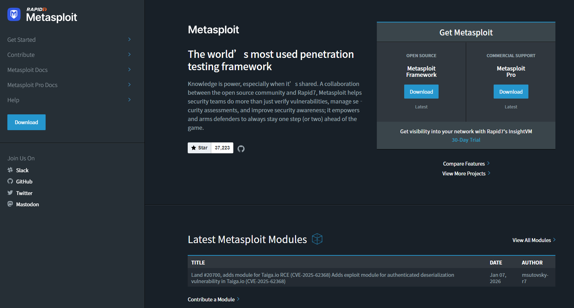574x308 pixels.
Task: Click the 37,223 star count
Action: (222, 148)
